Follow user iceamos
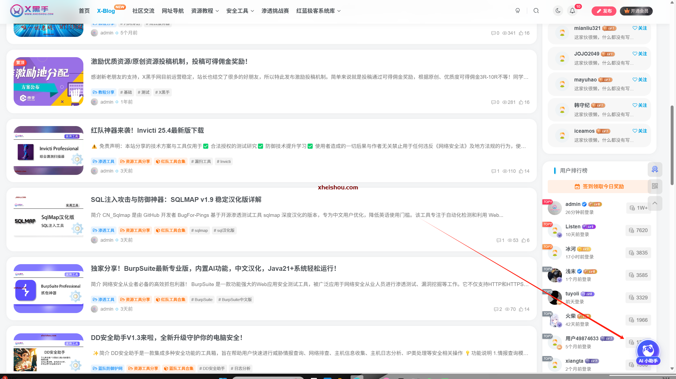The width and height of the screenshot is (676, 379). click(640, 131)
